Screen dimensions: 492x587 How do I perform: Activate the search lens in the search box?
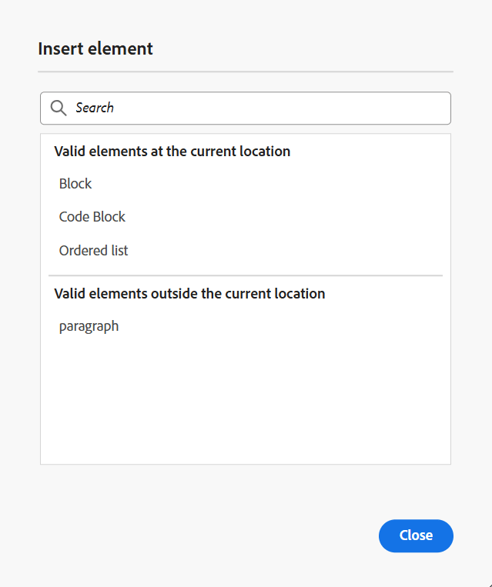(58, 108)
